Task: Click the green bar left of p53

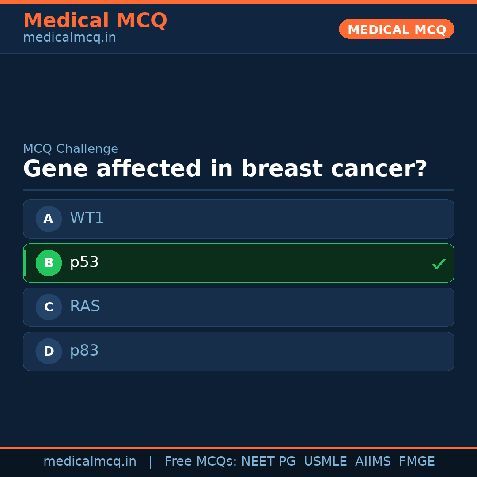Action: (25, 263)
